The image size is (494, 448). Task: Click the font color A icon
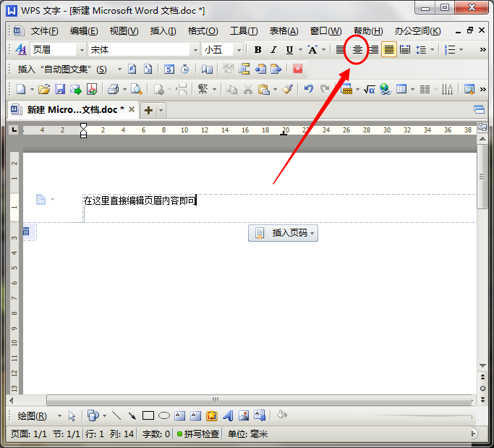pyautogui.click(x=312, y=50)
